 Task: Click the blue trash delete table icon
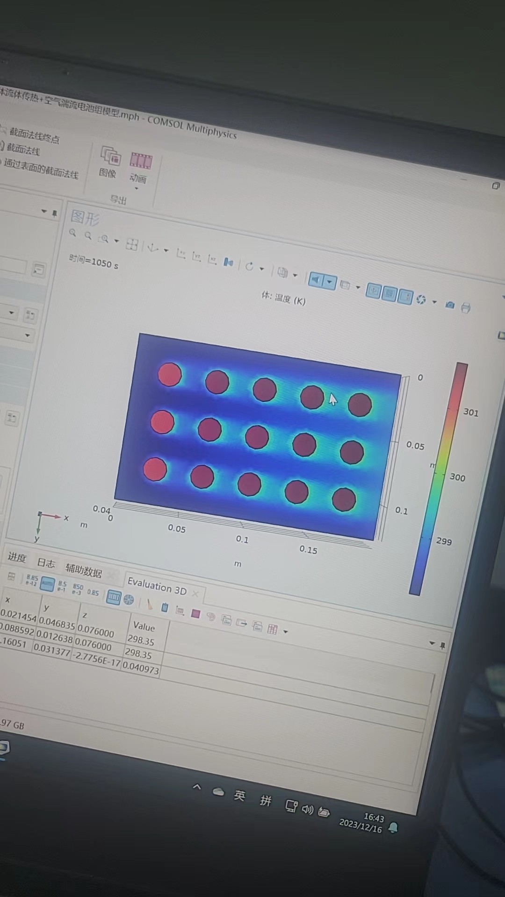[165, 607]
